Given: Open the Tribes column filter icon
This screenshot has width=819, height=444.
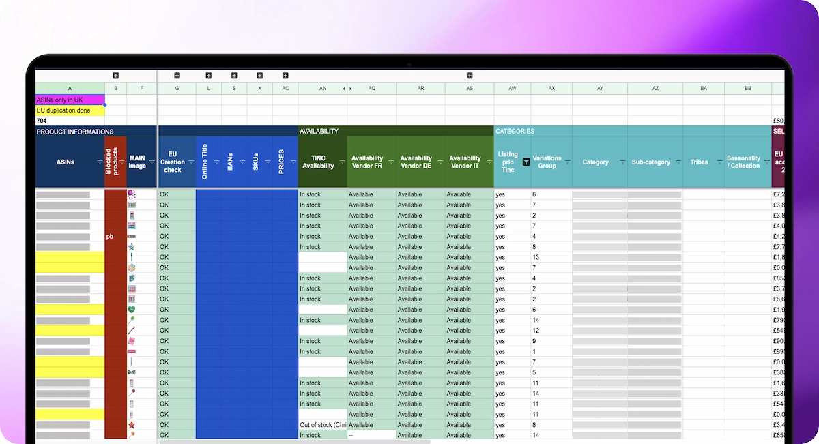Looking at the screenshot, I should pyautogui.click(x=719, y=162).
